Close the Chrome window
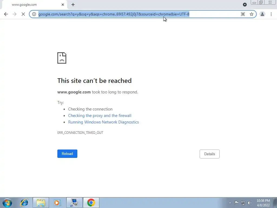The image size is (277, 208). coord(270,2)
